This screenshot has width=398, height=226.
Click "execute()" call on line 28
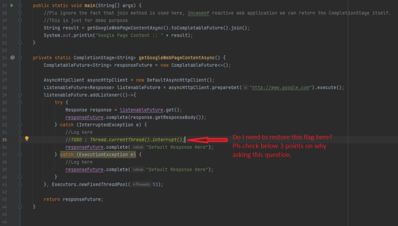point(328,88)
